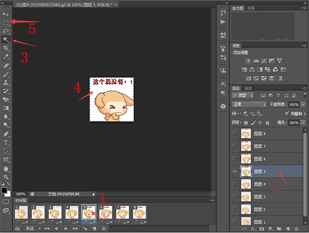This screenshot has height=233, width=309.
Task: Add a Levels adjustment
Action: click(x=256, y=61)
